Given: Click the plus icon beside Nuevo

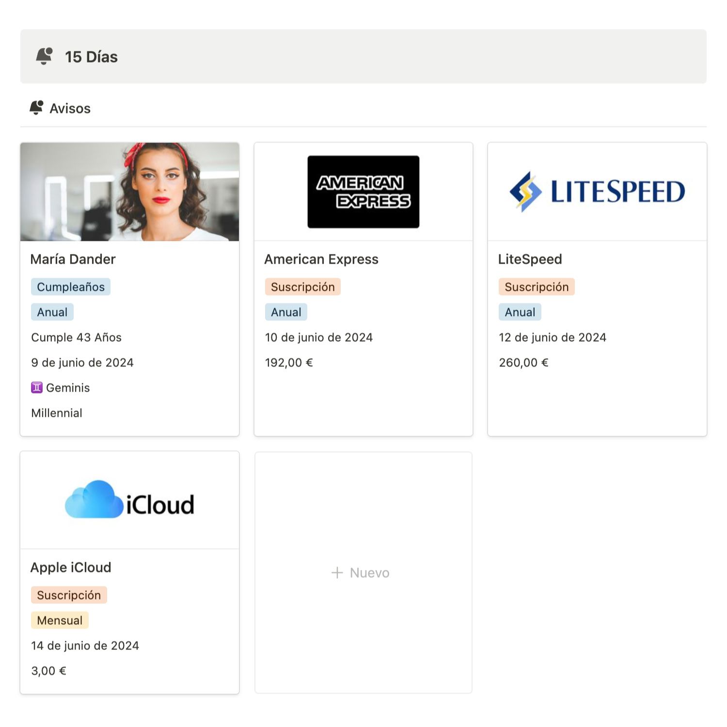Looking at the screenshot, I should tap(337, 573).
